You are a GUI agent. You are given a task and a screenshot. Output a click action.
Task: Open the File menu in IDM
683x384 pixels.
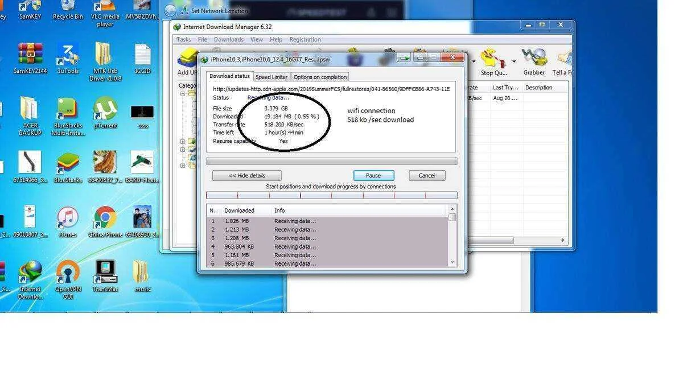(203, 40)
